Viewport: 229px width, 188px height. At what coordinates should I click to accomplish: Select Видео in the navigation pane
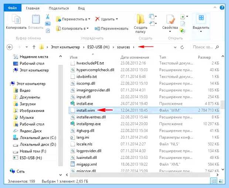[25, 91]
